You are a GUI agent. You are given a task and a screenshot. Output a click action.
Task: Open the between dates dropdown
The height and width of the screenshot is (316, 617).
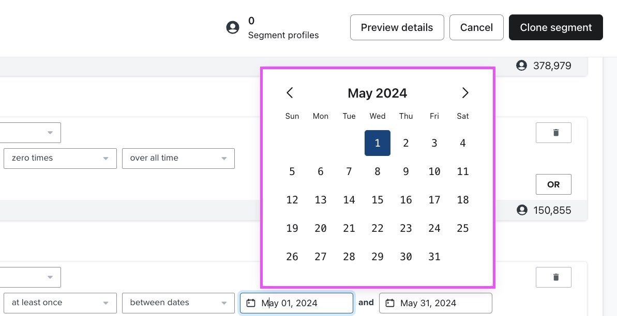pos(178,303)
